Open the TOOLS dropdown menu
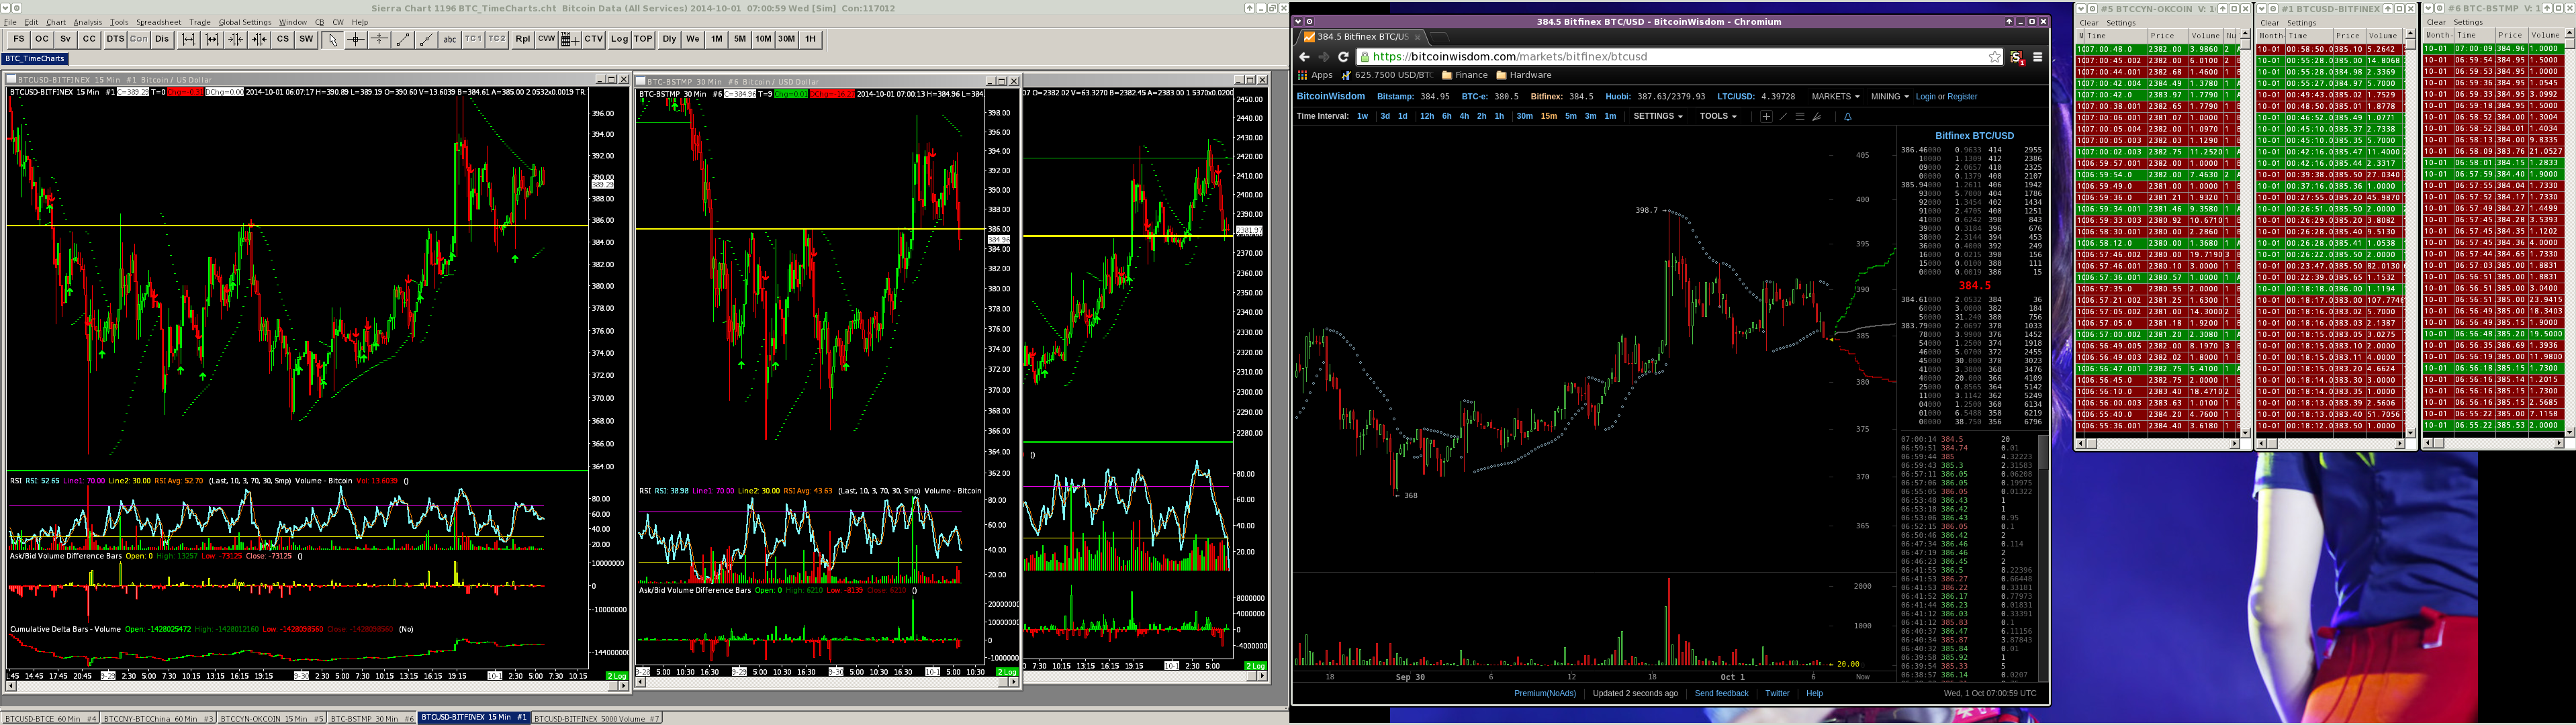This screenshot has width=2576, height=725. click(x=1718, y=116)
